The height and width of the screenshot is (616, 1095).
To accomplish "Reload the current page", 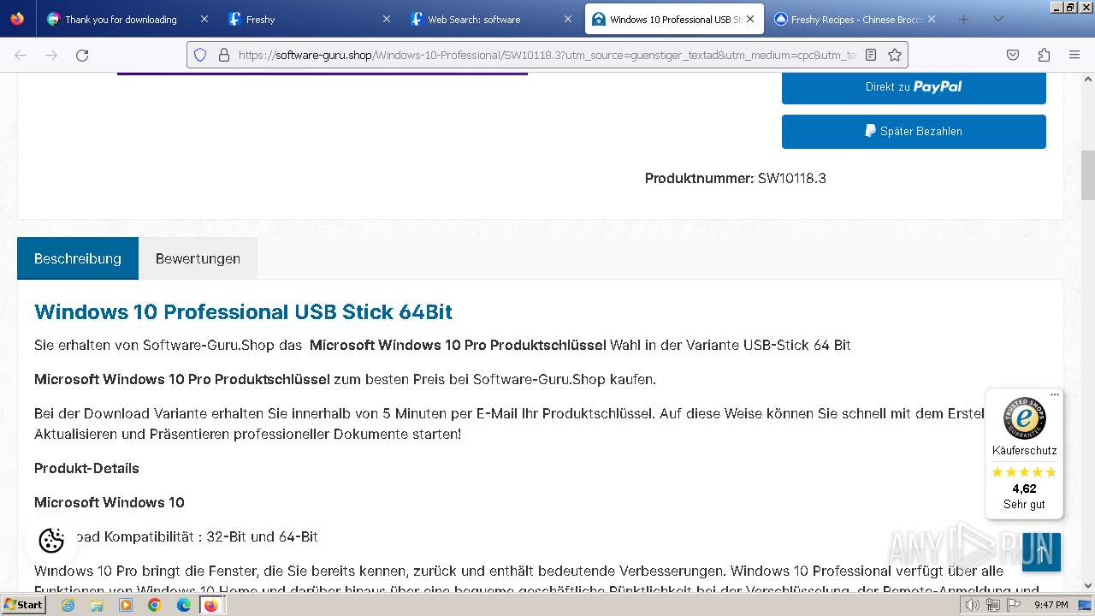I will coord(82,55).
